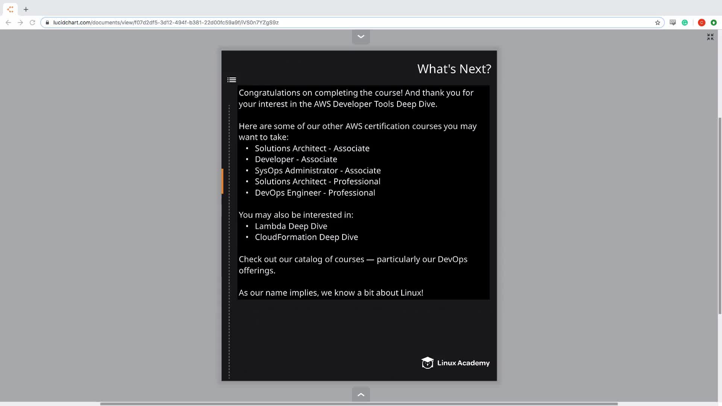Click the lucidchart.com address bar
The width and height of the screenshot is (722, 406).
coord(263,23)
